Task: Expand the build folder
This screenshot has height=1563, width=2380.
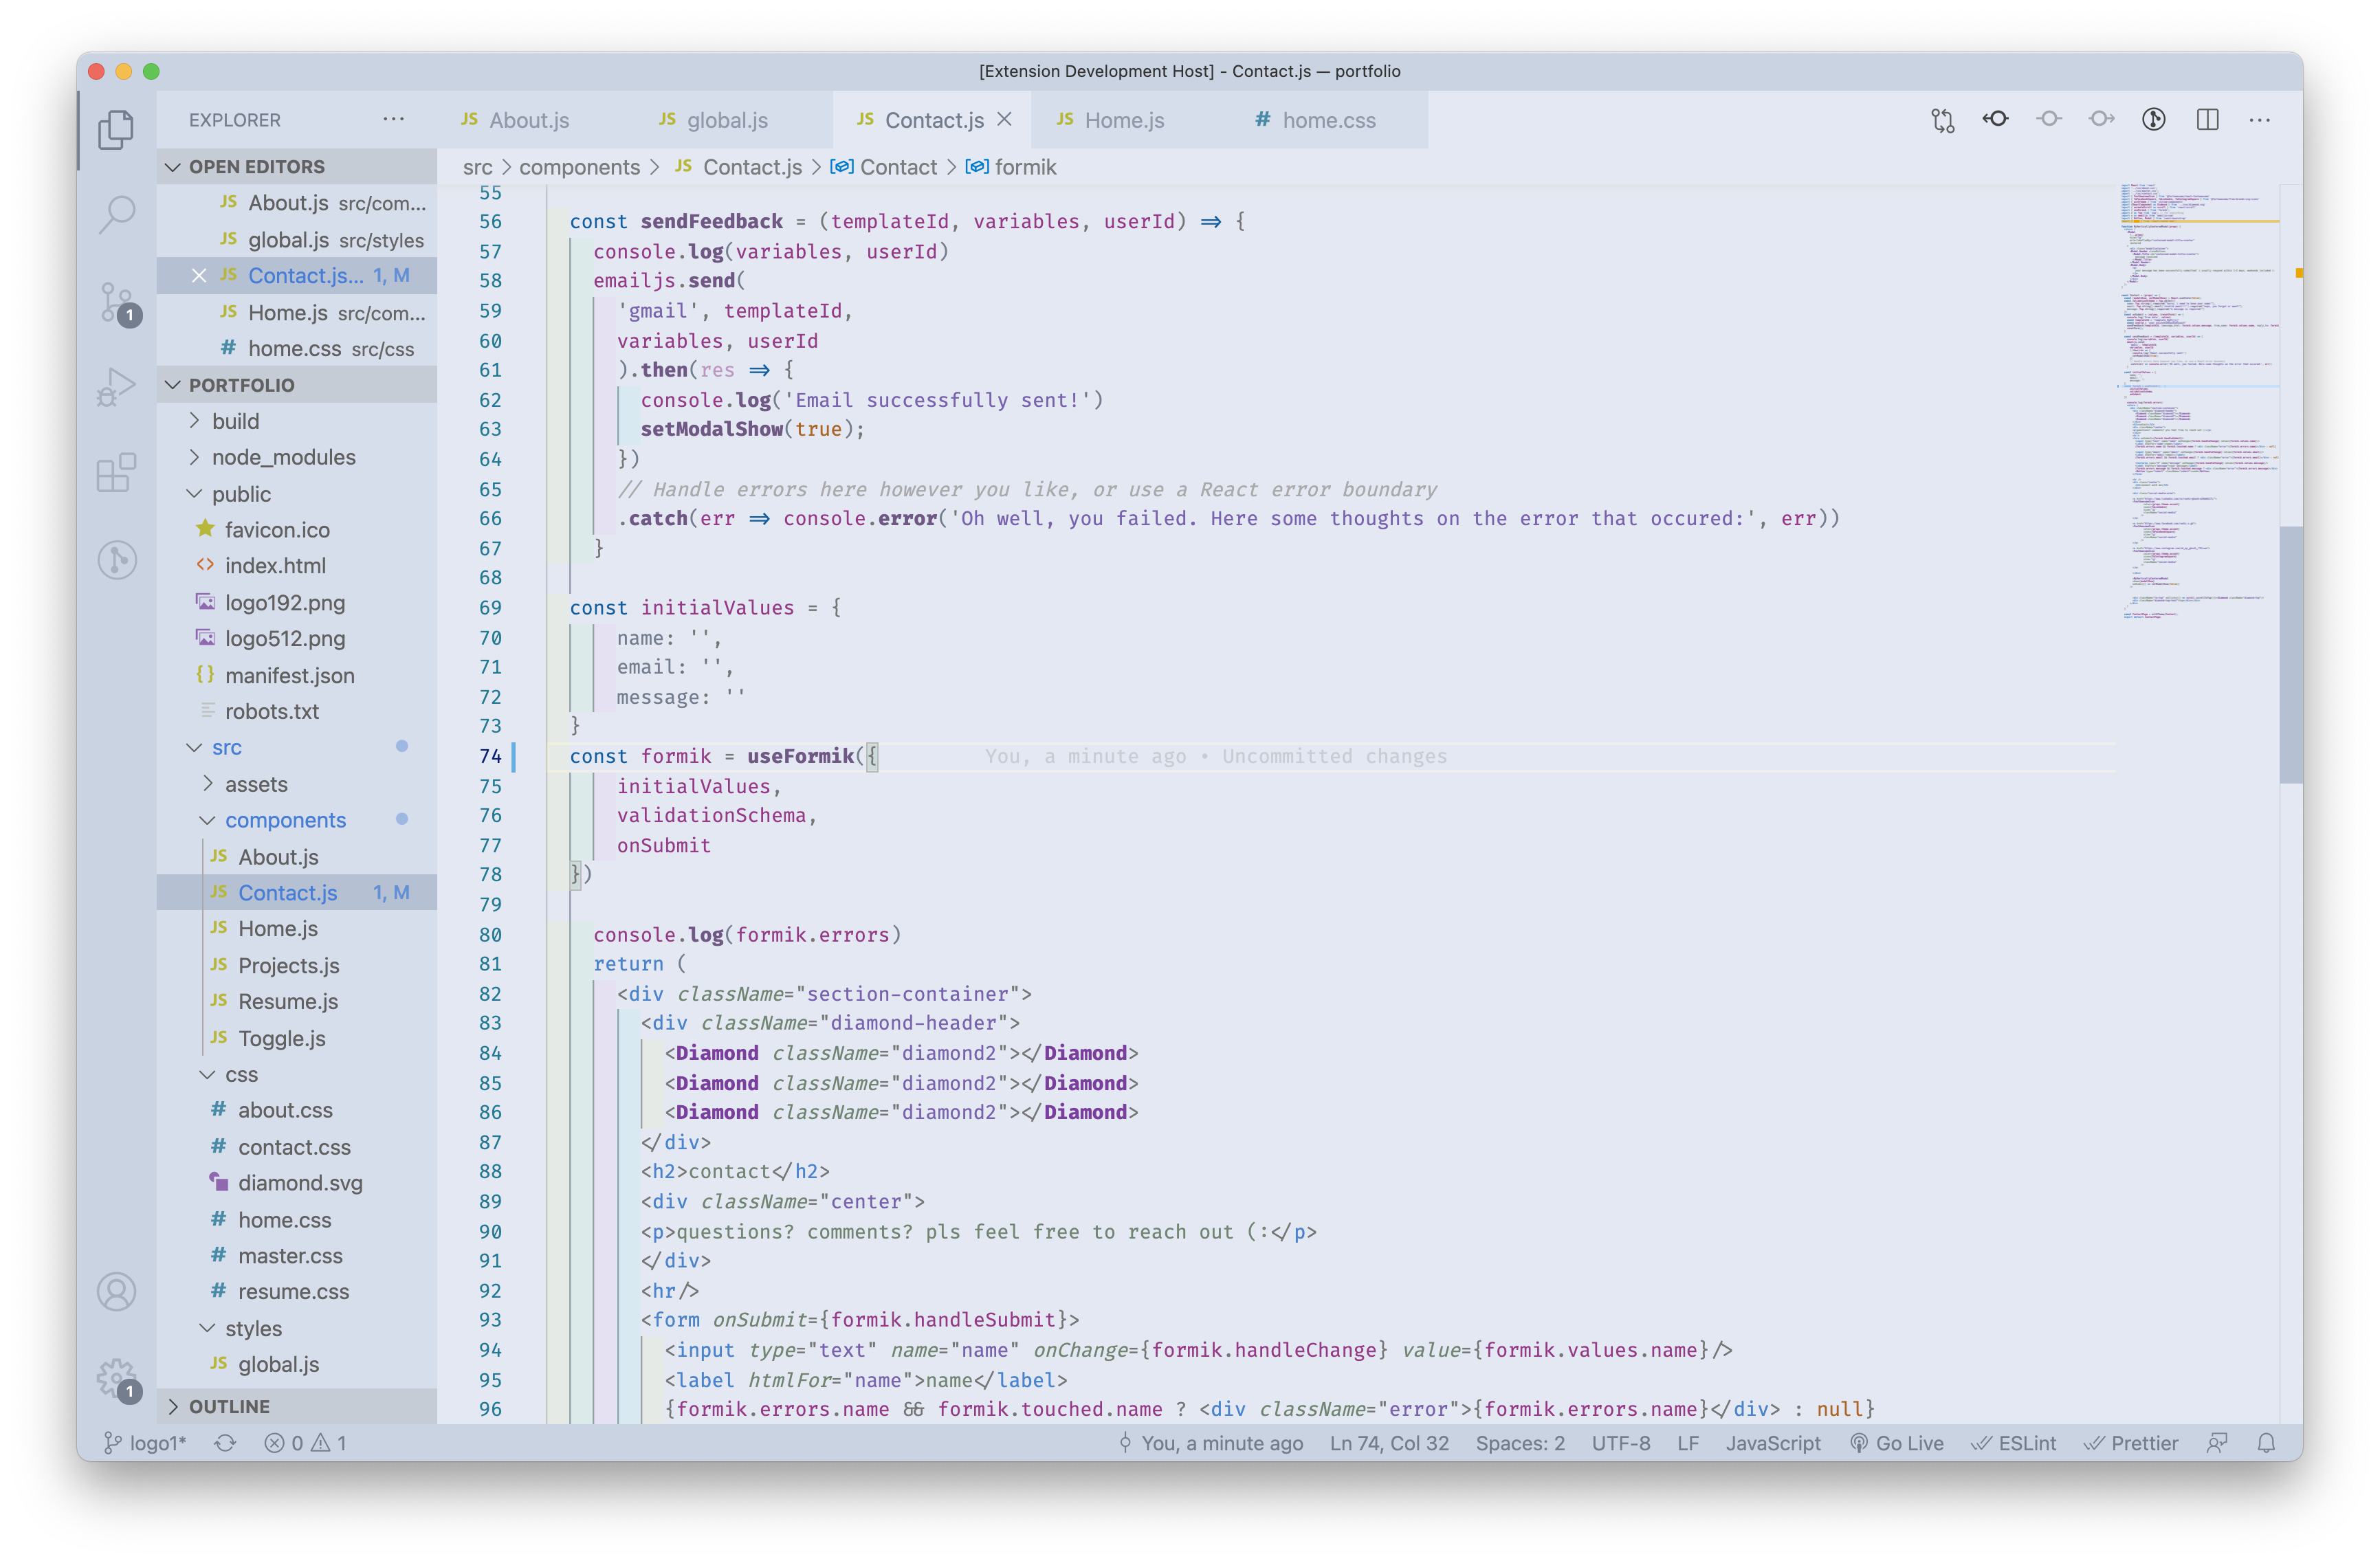Action: [235, 421]
